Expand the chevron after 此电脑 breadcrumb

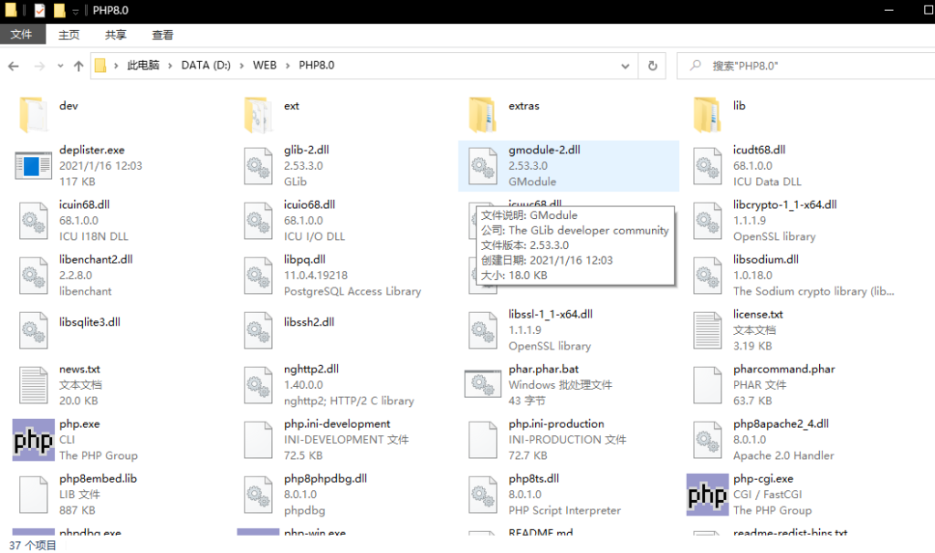pyautogui.click(x=170, y=66)
